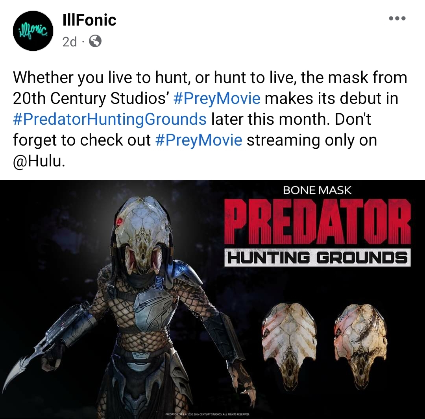This screenshot has width=425, height=419.
Task: Click the BONE MASK title text
Action: tap(318, 190)
